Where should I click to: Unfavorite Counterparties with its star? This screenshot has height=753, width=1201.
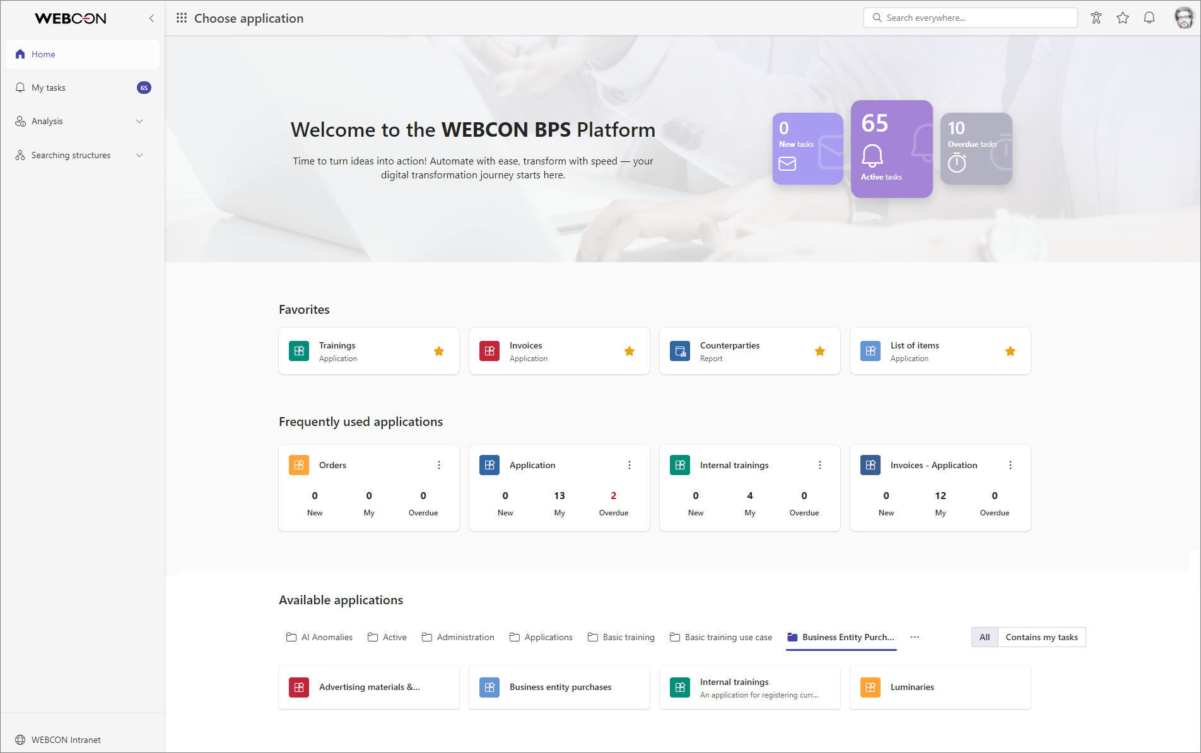click(820, 351)
